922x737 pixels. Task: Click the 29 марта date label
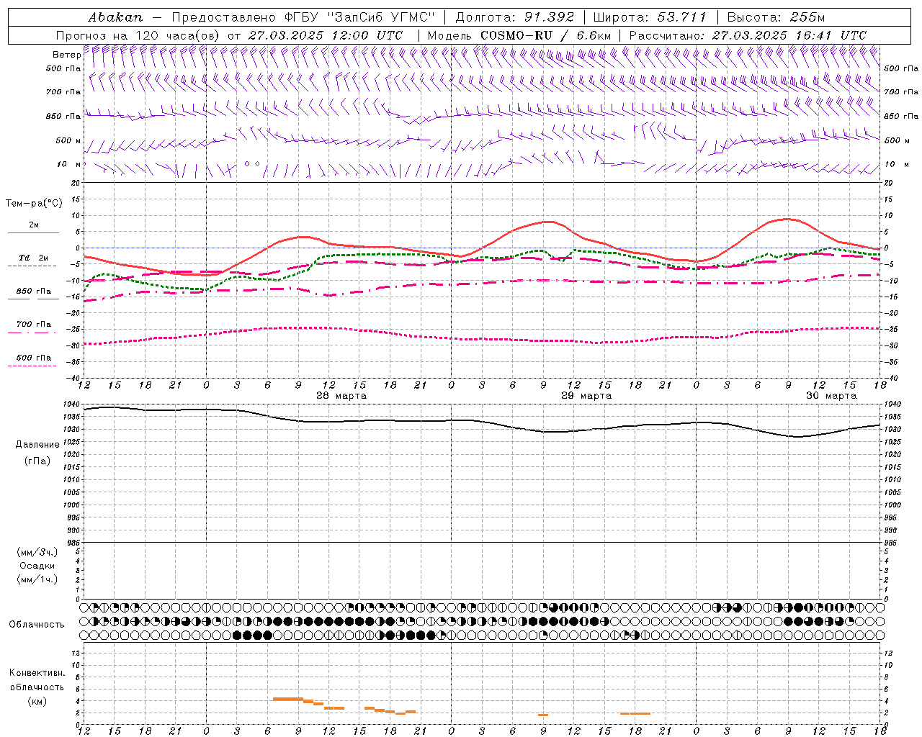coord(586,396)
